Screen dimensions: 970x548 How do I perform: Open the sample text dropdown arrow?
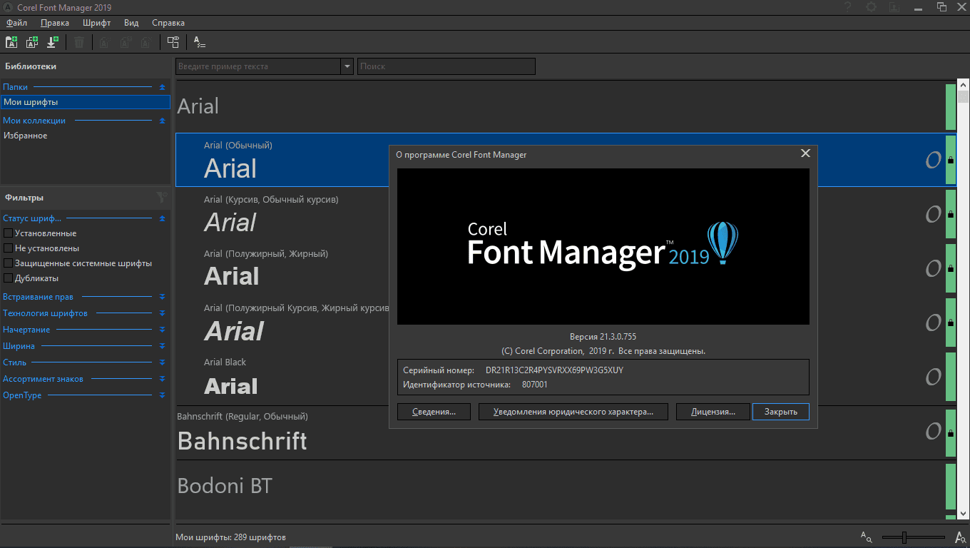point(347,66)
